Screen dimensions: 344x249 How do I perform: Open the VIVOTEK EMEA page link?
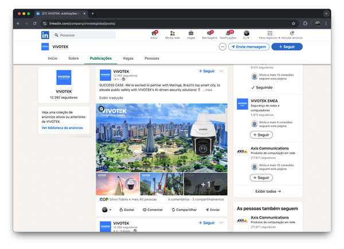click(264, 101)
